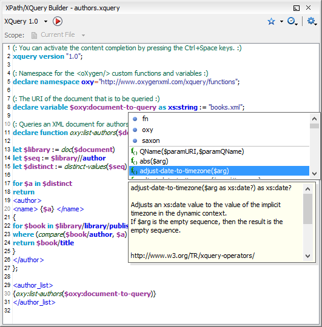Click the return keyword on line 18
The height and width of the screenshot is (327, 322).
pyautogui.click(x=24, y=192)
